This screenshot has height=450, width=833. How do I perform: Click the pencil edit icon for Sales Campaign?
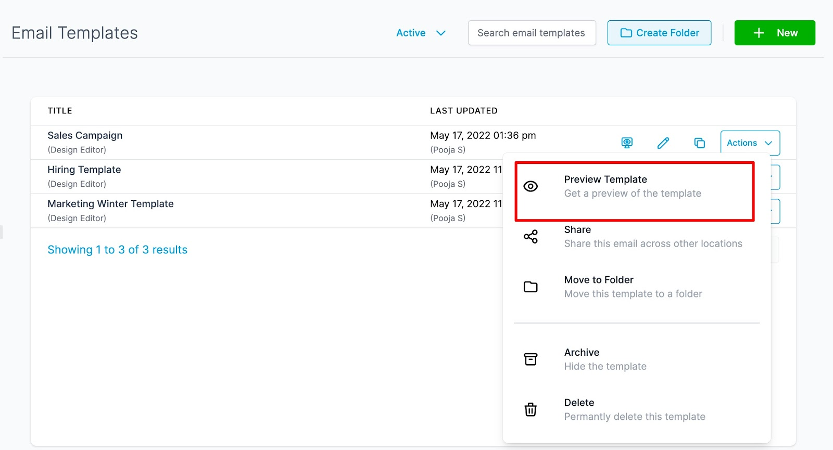click(x=663, y=143)
